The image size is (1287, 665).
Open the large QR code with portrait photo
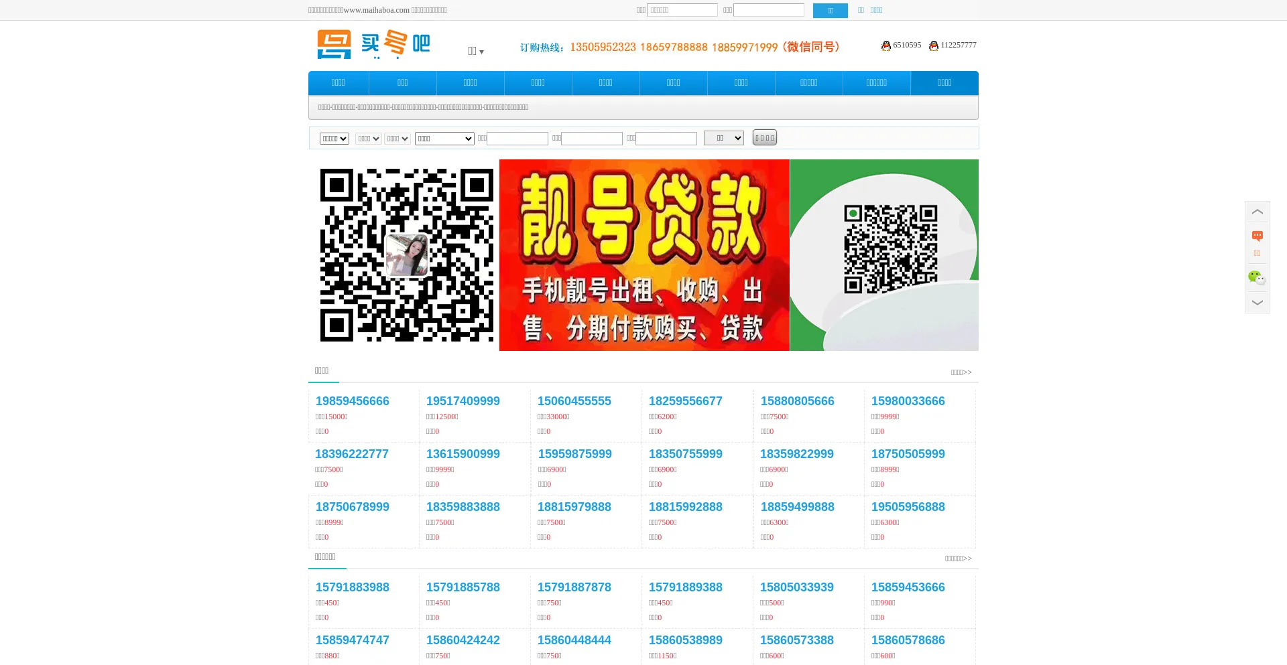407,255
